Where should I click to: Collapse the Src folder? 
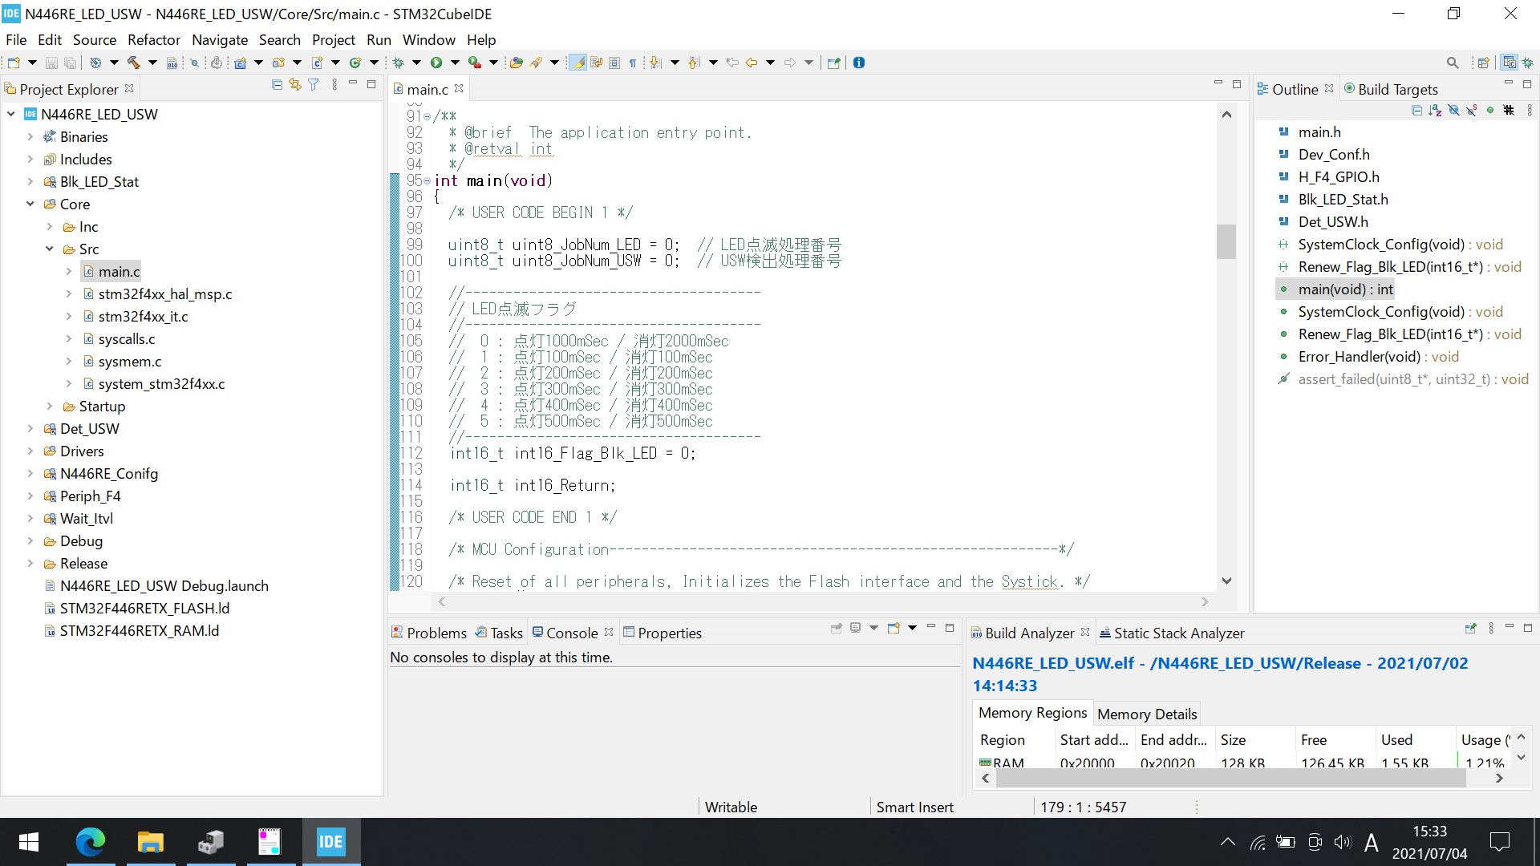pyautogui.click(x=50, y=249)
